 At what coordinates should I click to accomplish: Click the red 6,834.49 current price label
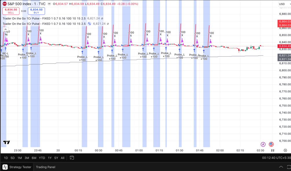click(284, 46)
